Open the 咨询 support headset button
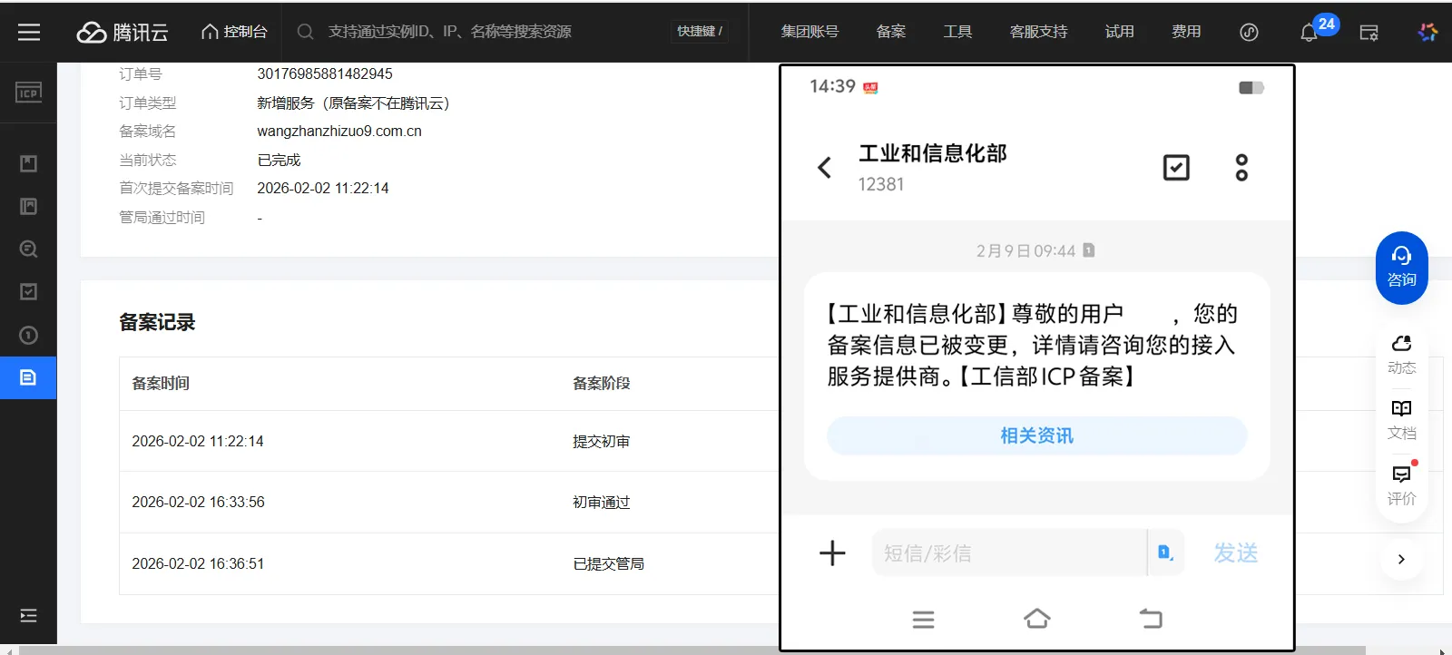Viewport: 1452px width, 655px height. tap(1401, 268)
